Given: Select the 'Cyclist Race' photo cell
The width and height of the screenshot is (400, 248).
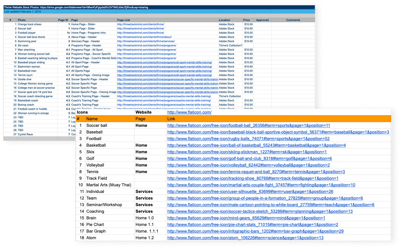Looking at the screenshot, I should [37, 134].
